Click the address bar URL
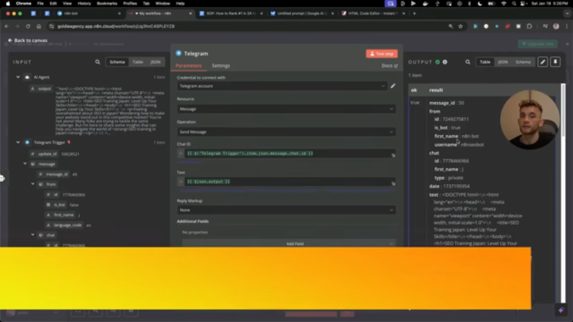 pyautogui.click(x=116, y=26)
